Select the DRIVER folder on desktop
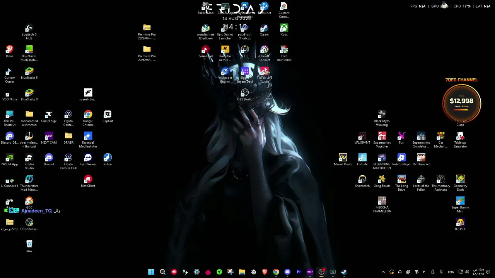Image resolution: width=495 pixels, height=278 pixels. click(68, 138)
